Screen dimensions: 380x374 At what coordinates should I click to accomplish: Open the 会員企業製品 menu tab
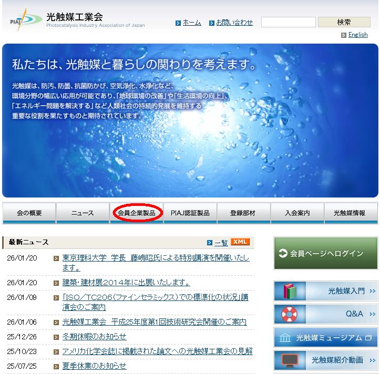pos(137,213)
